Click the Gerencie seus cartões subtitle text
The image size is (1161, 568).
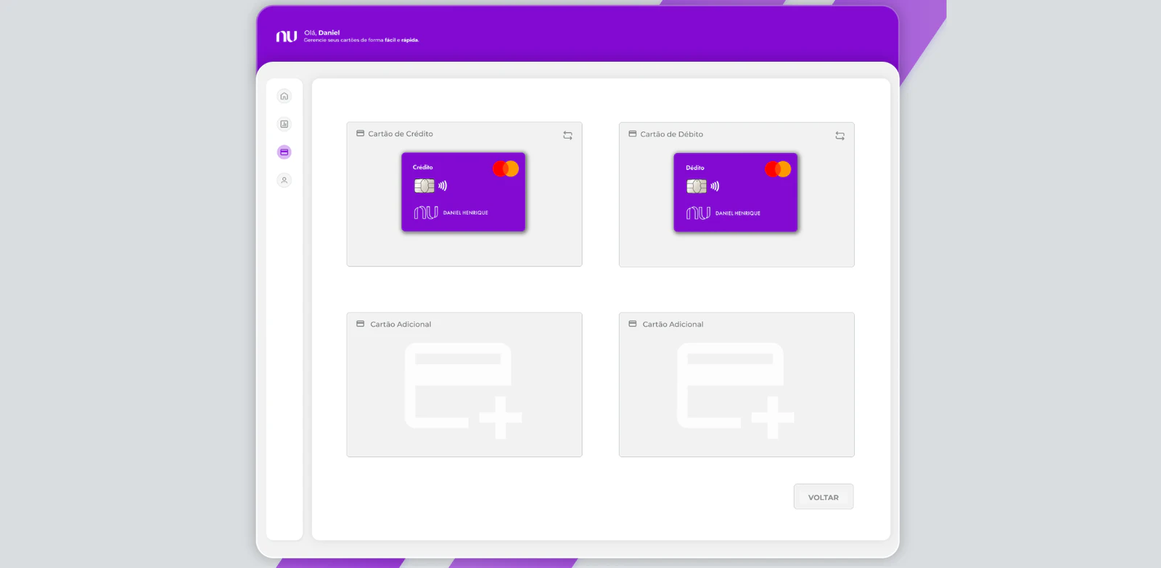361,40
